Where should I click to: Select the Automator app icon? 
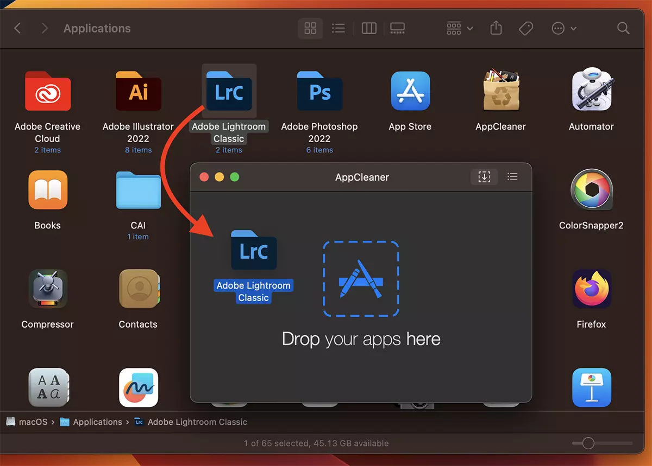[591, 91]
